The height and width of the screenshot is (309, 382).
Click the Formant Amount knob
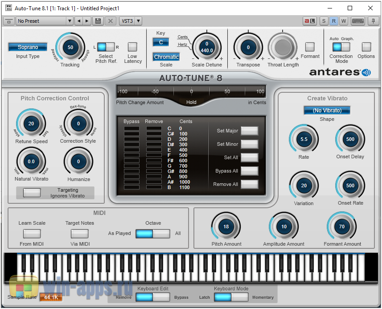pos(342,227)
